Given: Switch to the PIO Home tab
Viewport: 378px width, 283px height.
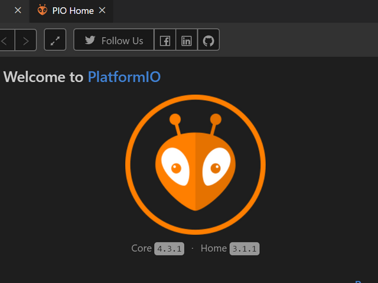Looking at the screenshot, I should tap(73, 11).
